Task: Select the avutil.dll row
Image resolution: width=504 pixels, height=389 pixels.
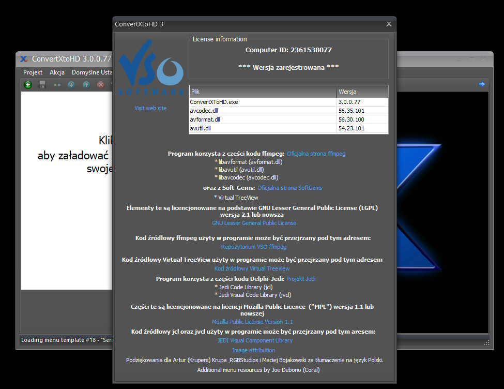Action: click(x=288, y=128)
